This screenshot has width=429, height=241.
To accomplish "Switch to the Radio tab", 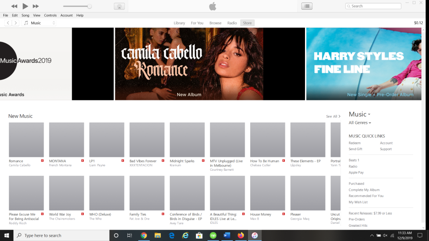I will pyautogui.click(x=232, y=23).
